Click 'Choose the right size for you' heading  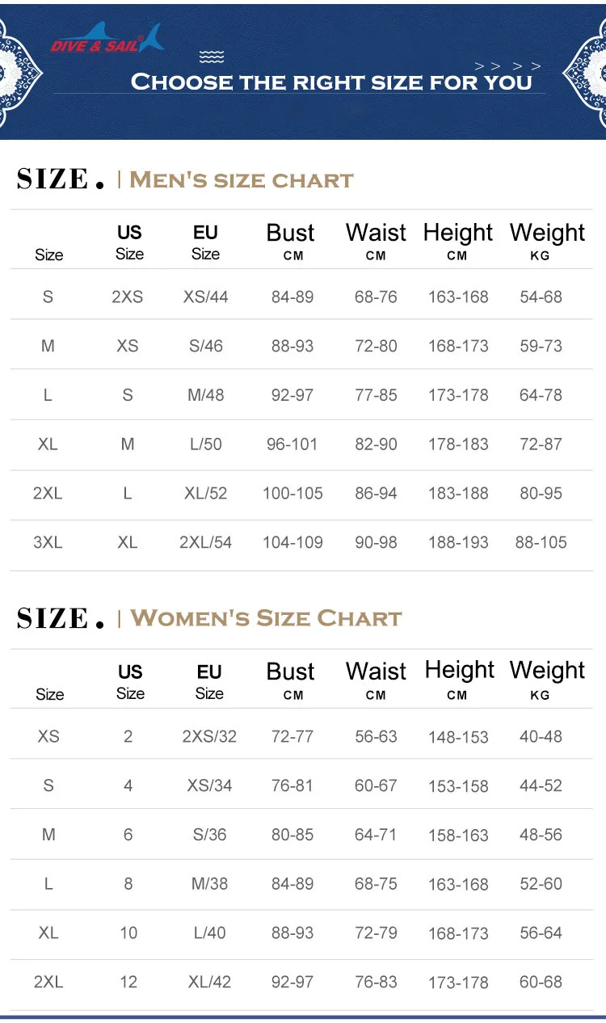pos(331,82)
